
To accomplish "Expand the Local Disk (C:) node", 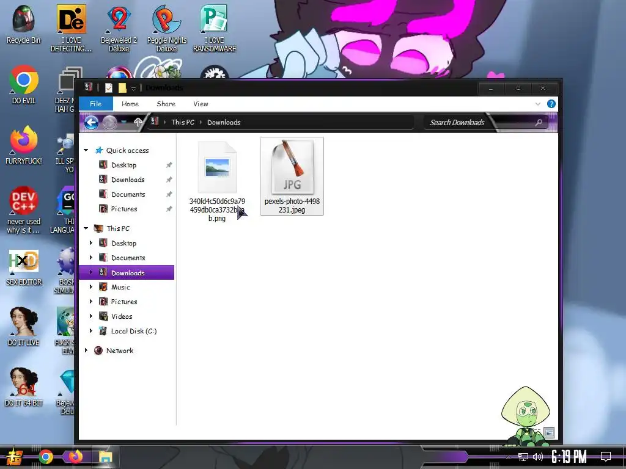I will tap(91, 331).
